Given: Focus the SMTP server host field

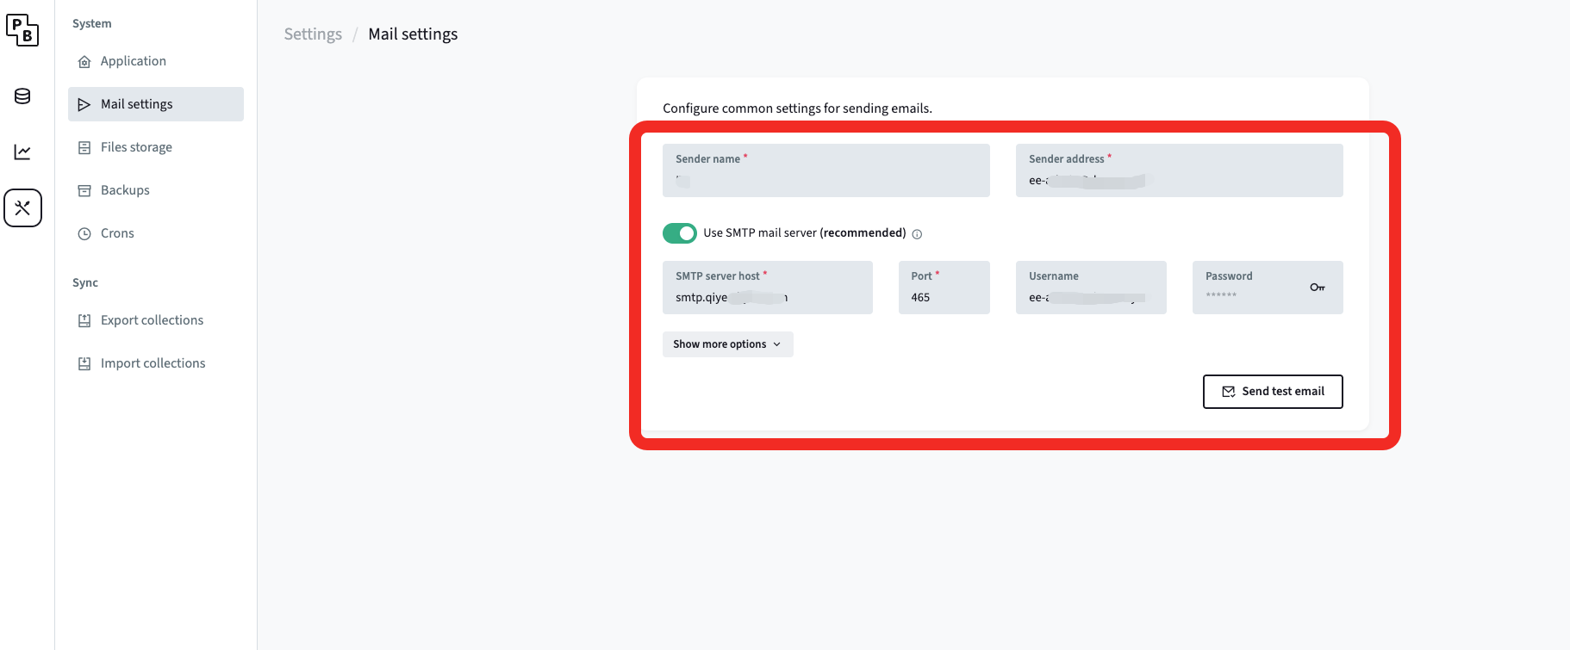Looking at the screenshot, I should [x=767, y=297].
